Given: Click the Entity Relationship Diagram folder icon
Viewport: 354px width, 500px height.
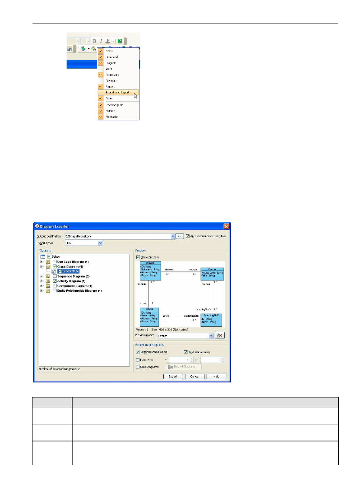Looking at the screenshot, I should tap(48, 291).
